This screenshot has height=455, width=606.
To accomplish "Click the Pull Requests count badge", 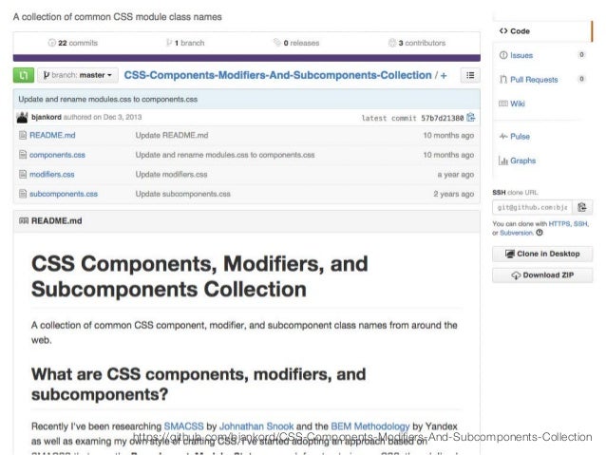I will pos(581,79).
